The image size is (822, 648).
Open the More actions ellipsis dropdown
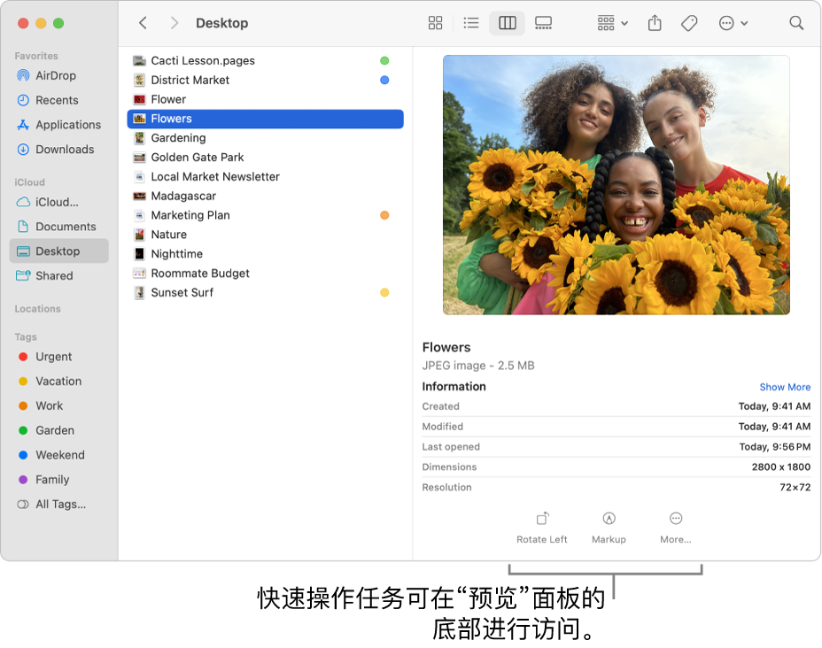click(x=733, y=23)
